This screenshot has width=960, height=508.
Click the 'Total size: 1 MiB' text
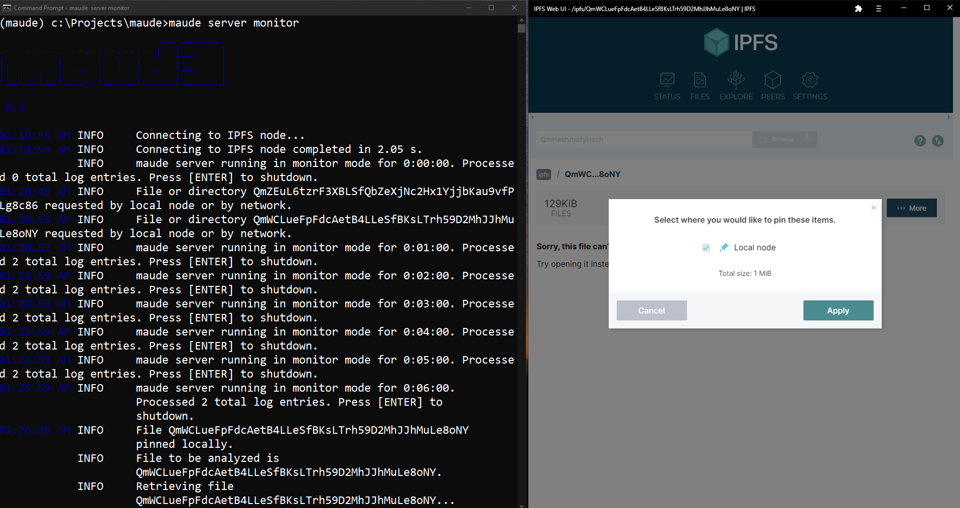point(745,273)
